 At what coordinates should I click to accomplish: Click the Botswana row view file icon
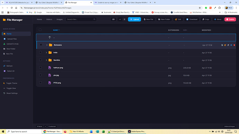pos(222,45)
